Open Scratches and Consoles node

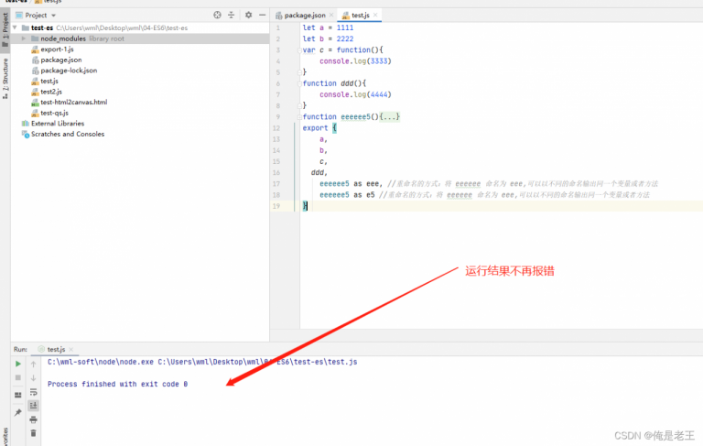click(x=67, y=134)
